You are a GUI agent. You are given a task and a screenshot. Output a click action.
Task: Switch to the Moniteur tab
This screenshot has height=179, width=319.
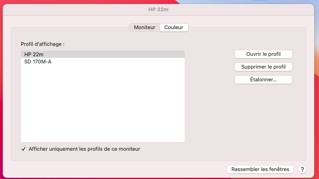(144, 28)
